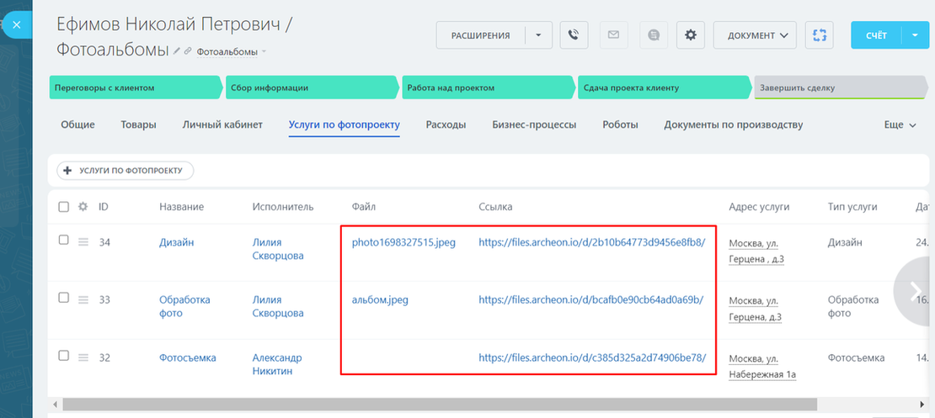Open the Бизнес-процессы tab
Image resolution: width=935 pixels, height=418 pixels.
[534, 125]
